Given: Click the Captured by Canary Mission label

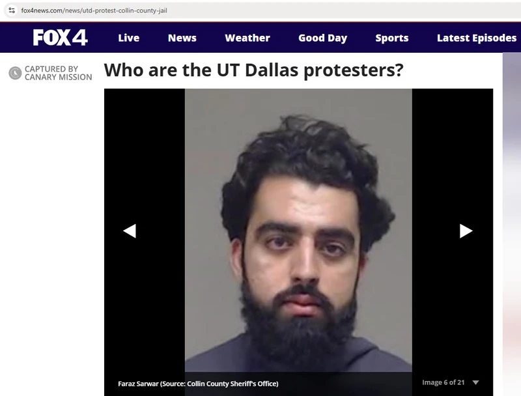Looking at the screenshot, I should [x=58, y=73].
